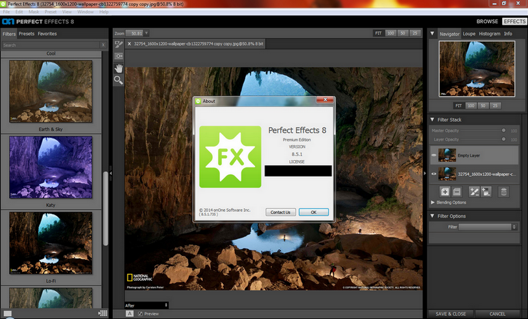Click the Layer Opacity slider handle
Image resolution: width=528 pixels, height=319 pixels.
pos(503,139)
